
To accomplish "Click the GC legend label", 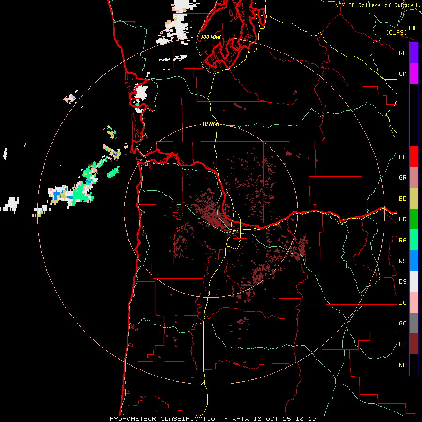I will point(402,324).
